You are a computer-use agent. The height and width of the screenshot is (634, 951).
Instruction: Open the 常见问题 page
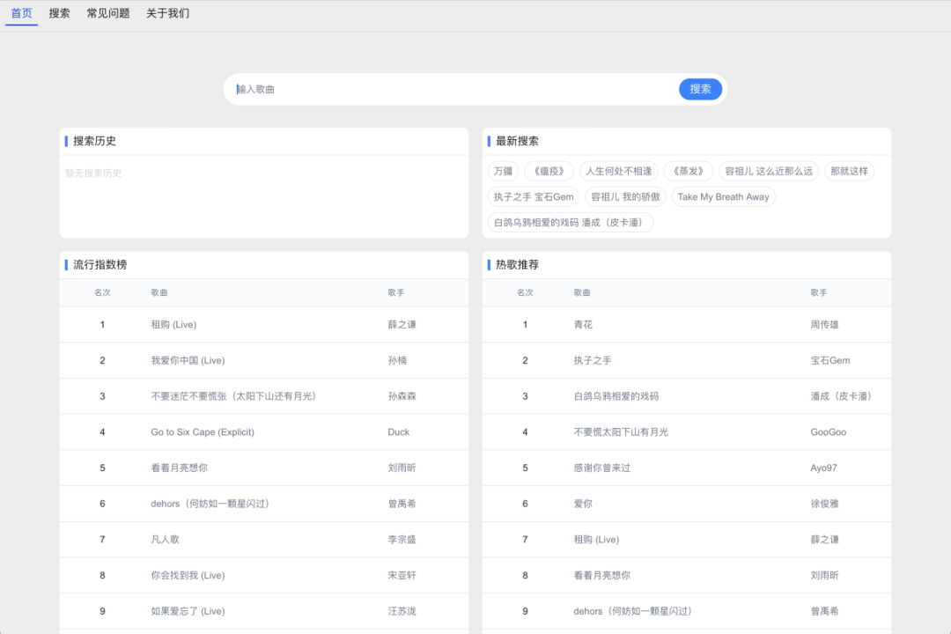108,13
